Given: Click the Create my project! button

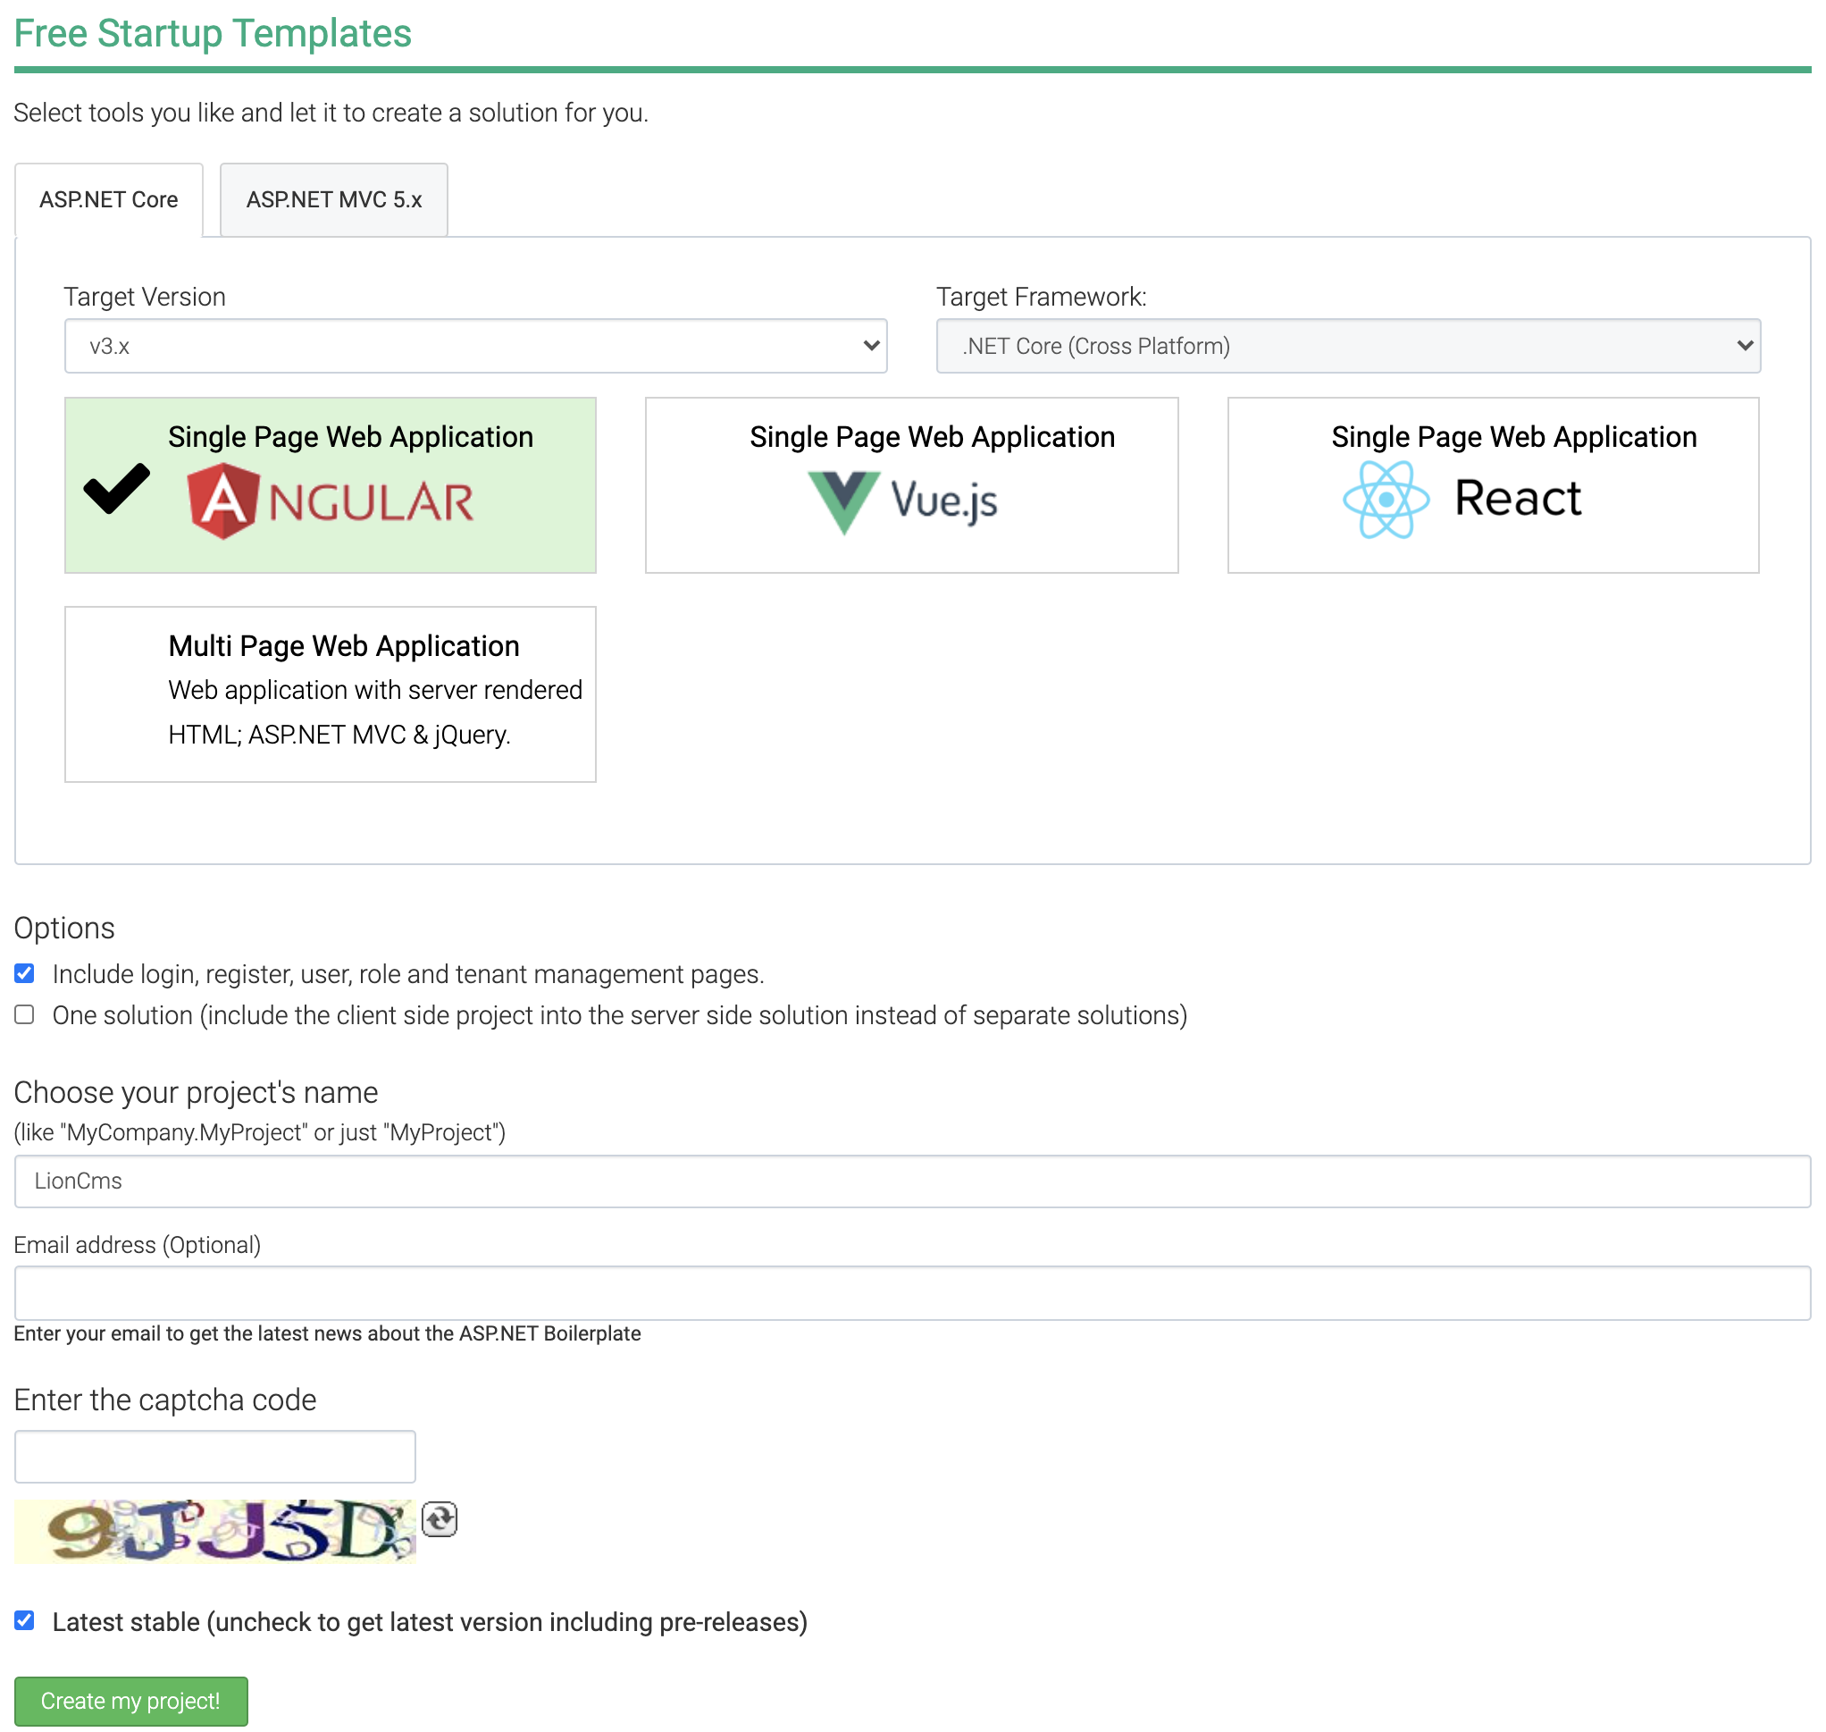Looking at the screenshot, I should (131, 1701).
